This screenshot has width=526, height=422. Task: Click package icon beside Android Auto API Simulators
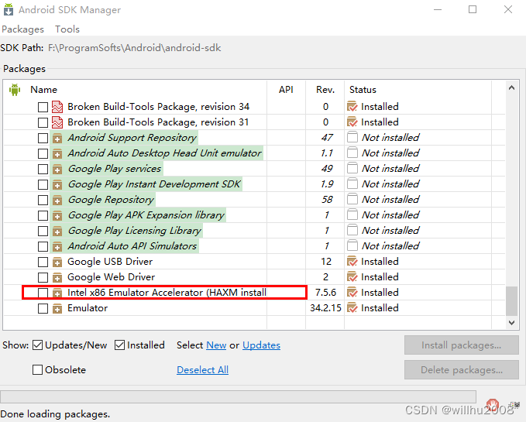pyautogui.click(x=57, y=246)
